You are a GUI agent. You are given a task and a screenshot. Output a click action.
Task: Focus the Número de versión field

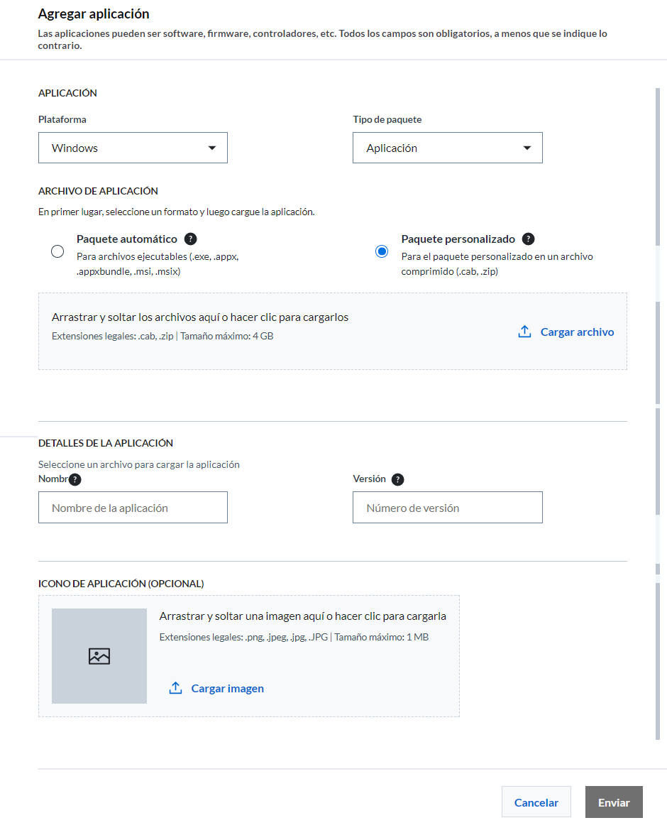[448, 508]
